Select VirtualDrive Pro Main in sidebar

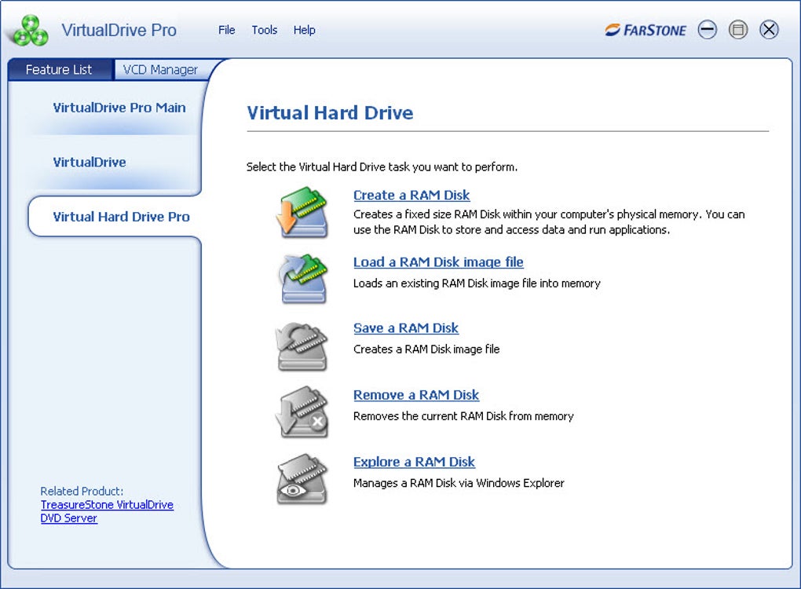point(119,108)
